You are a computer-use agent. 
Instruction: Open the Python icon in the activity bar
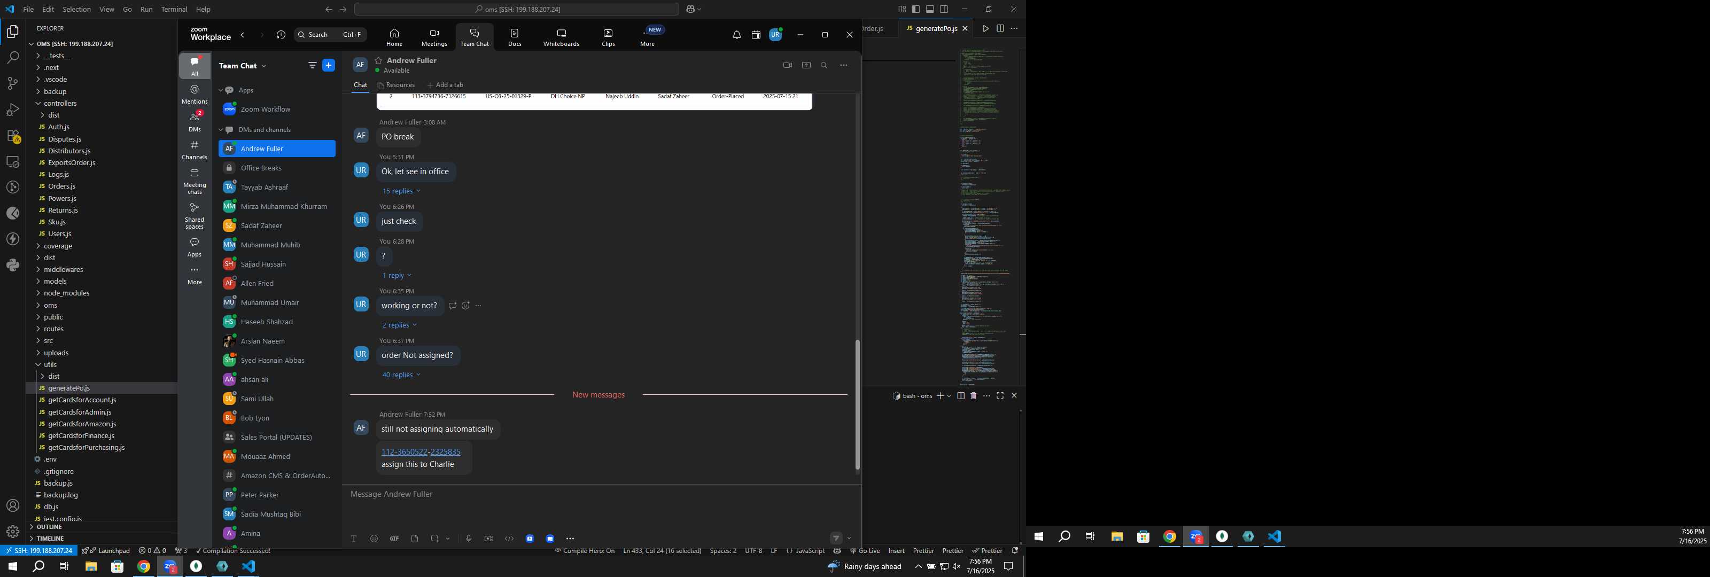13,265
